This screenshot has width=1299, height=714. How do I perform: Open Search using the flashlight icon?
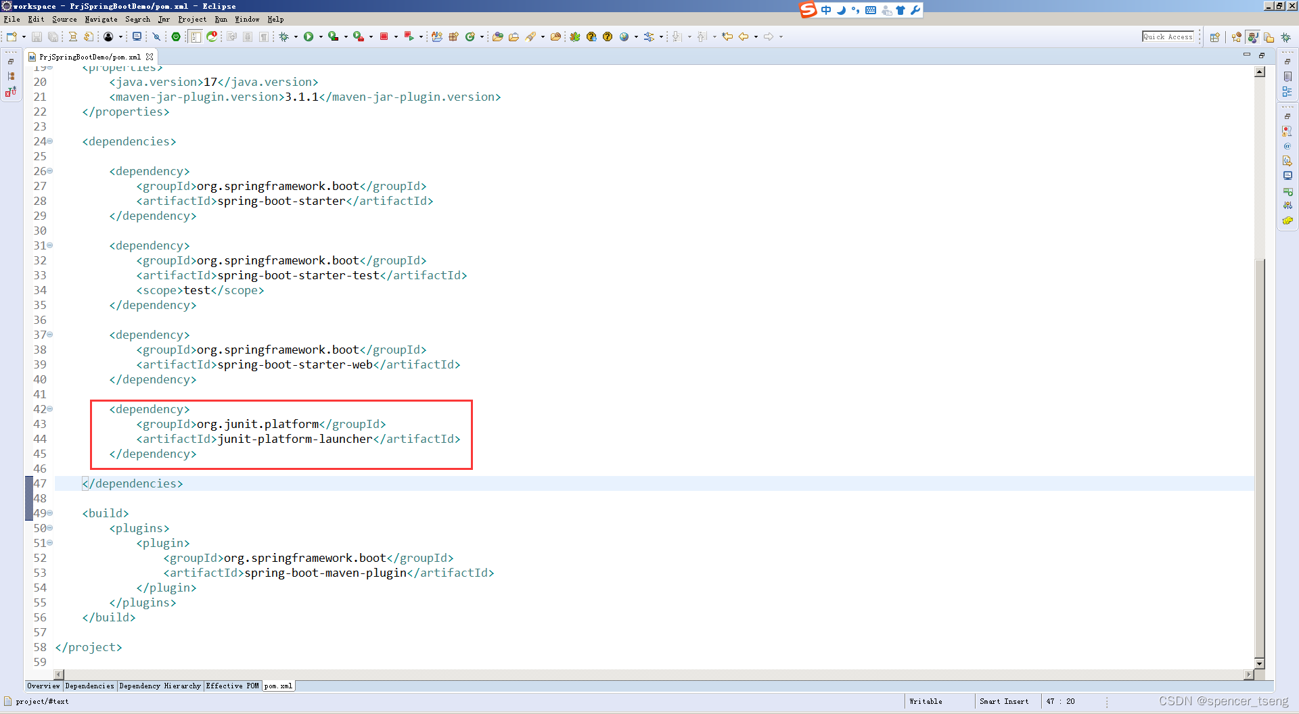532,37
